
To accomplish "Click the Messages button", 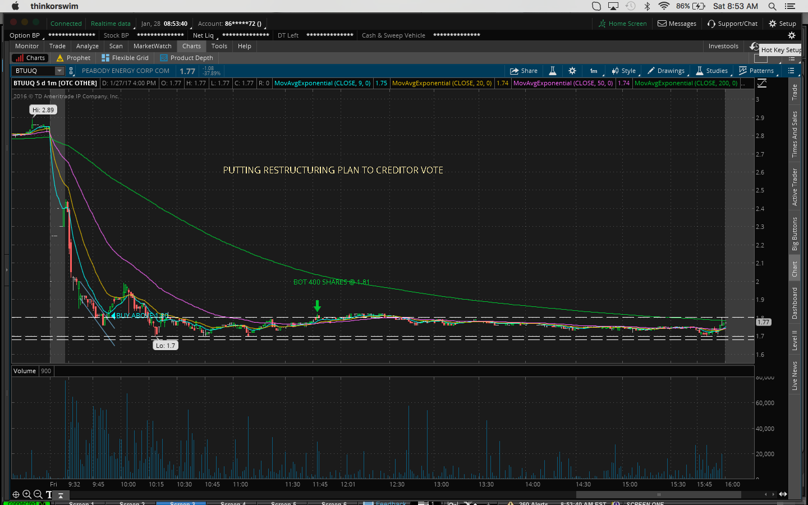I will click(x=677, y=24).
